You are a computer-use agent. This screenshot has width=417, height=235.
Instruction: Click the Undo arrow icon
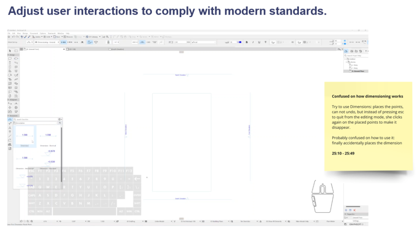pyautogui.click(x=14, y=37)
